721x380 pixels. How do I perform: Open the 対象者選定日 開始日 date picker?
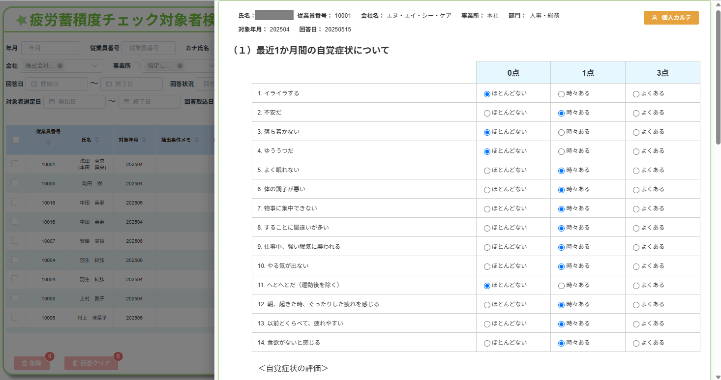74,102
